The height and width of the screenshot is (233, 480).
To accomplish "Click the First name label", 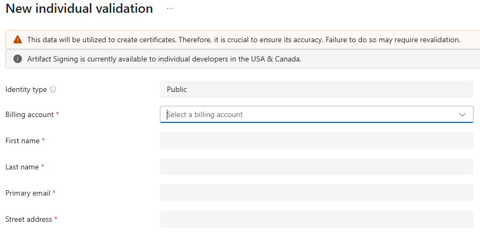I will [x=22, y=141].
